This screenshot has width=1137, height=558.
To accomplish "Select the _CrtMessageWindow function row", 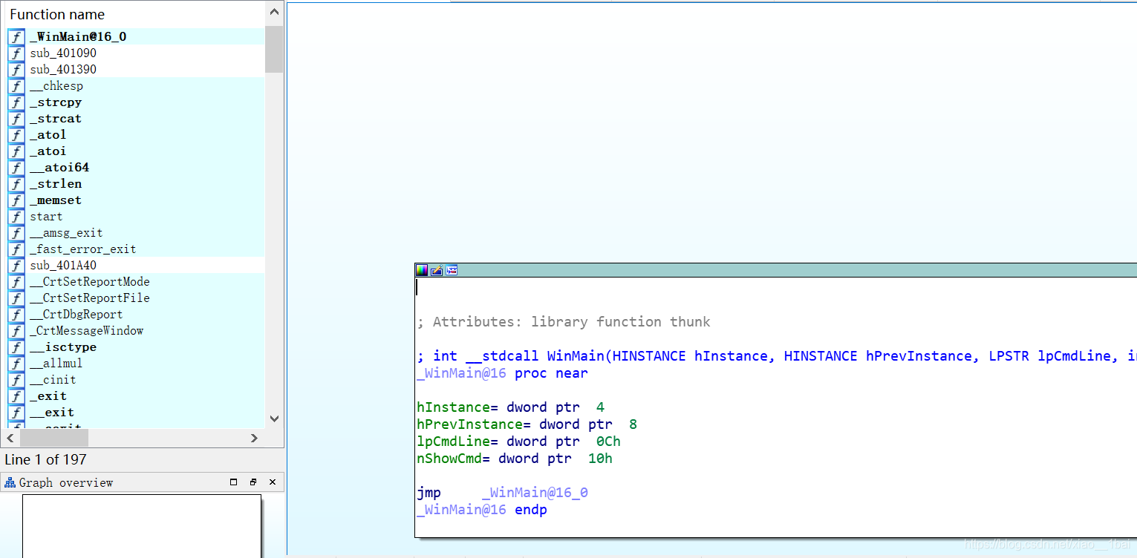I will (x=136, y=330).
